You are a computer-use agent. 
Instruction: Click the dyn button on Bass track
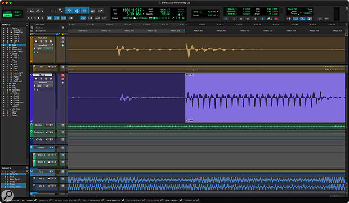[x=39, y=86]
